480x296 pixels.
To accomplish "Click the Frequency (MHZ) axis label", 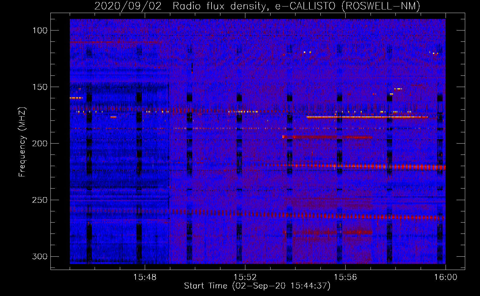I will tap(22, 142).
